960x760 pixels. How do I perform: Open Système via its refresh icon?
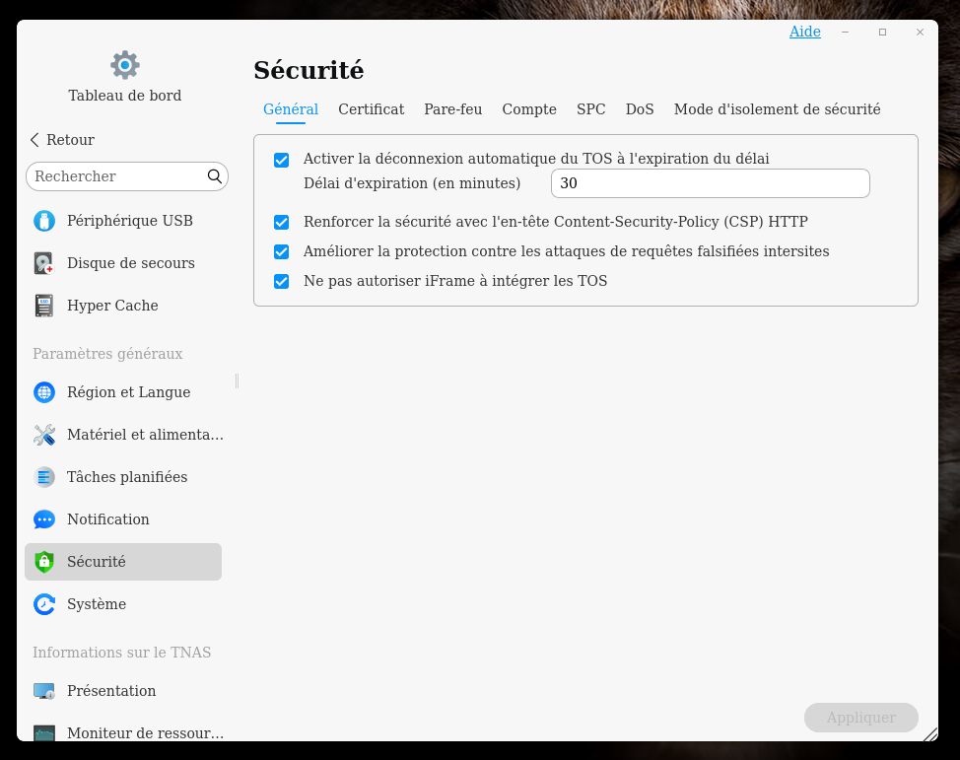(x=43, y=604)
